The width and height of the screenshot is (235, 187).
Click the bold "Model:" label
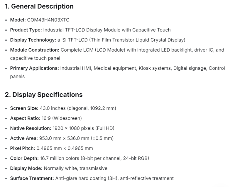coord(18,20)
